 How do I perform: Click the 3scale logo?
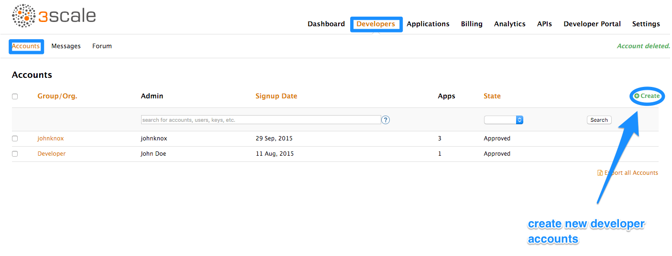tap(54, 16)
